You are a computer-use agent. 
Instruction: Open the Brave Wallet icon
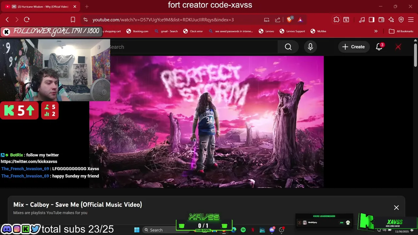pos(381,20)
